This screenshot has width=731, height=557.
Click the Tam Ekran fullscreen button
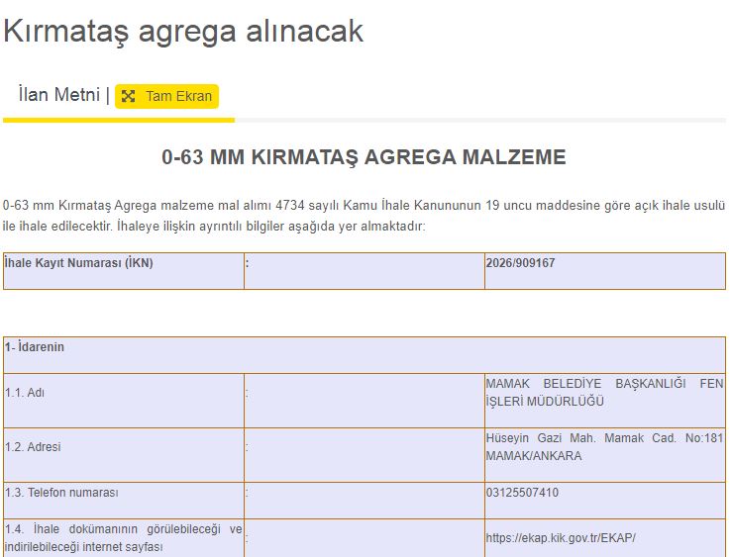(x=166, y=96)
